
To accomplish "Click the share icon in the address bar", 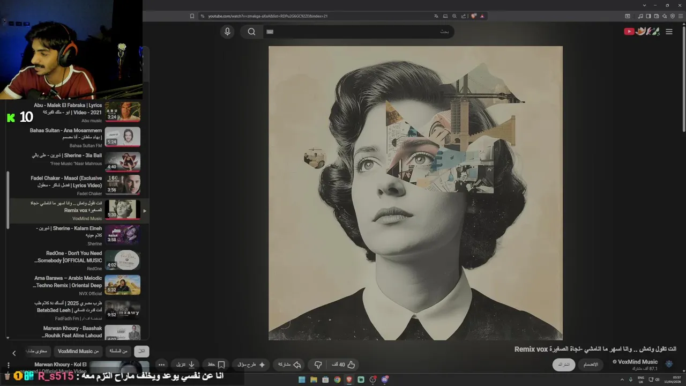I will [x=464, y=16].
